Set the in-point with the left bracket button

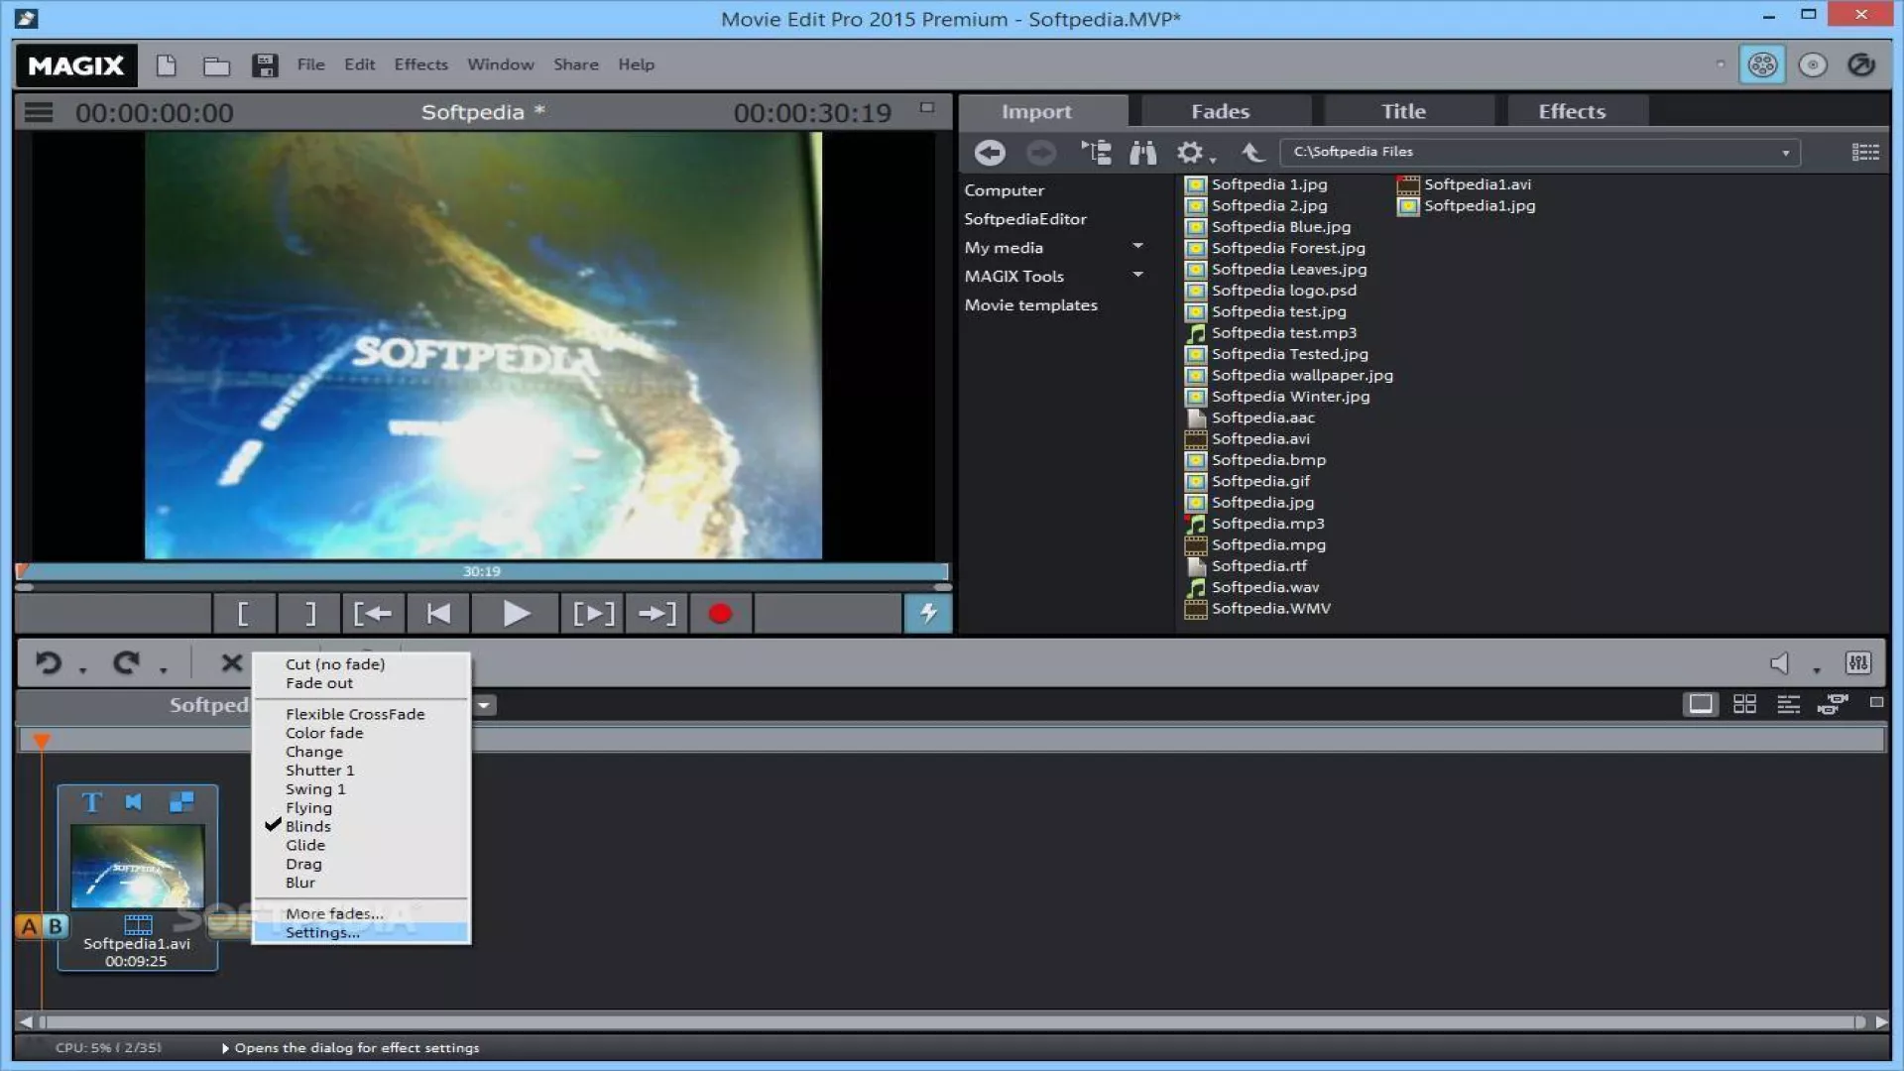point(244,614)
